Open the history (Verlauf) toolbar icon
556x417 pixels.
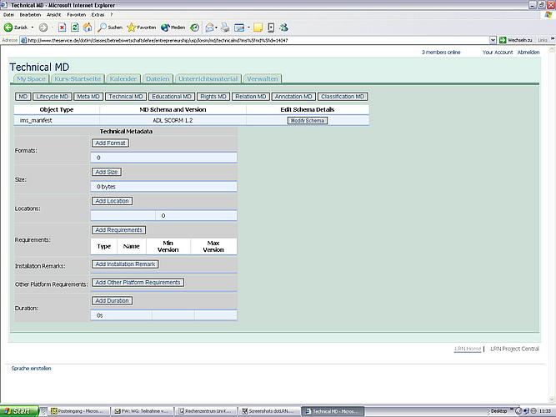pyautogui.click(x=195, y=28)
